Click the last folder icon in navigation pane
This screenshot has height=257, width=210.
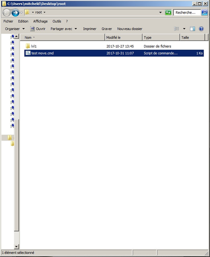pos(12,144)
